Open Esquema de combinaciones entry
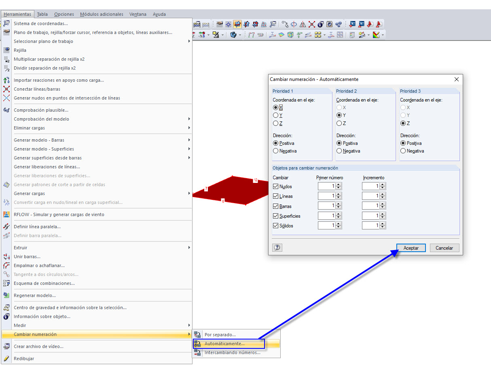The image size is (491, 365). tap(97, 283)
